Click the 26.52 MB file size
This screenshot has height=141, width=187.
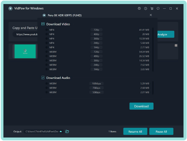click(x=144, y=56)
